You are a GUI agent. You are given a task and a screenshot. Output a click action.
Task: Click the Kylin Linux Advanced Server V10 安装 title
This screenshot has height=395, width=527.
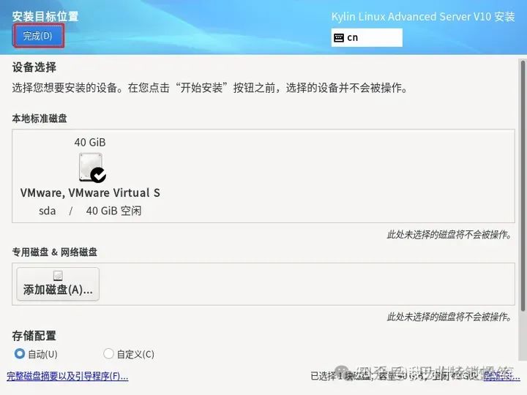point(423,17)
